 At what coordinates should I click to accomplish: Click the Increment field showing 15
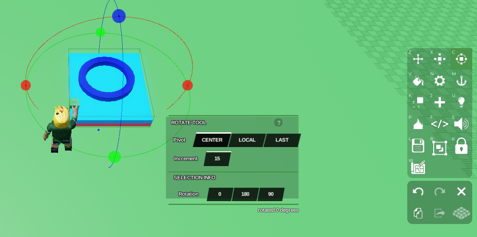pos(217,159)
